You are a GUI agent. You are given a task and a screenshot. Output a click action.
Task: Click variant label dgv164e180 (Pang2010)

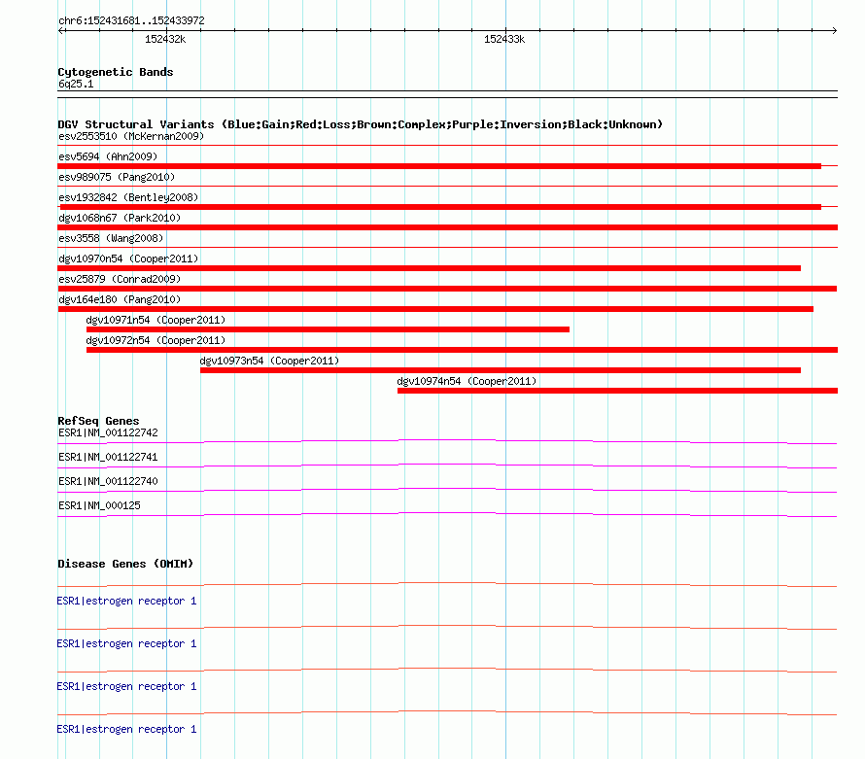coord(120,299)
